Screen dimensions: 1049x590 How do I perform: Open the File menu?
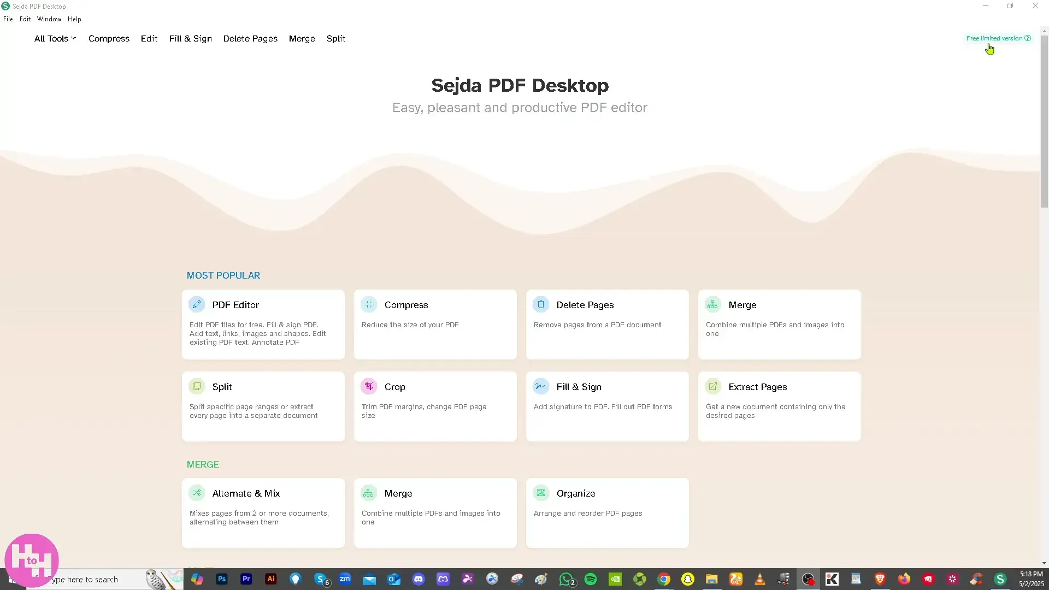click(x=8, y=19)
